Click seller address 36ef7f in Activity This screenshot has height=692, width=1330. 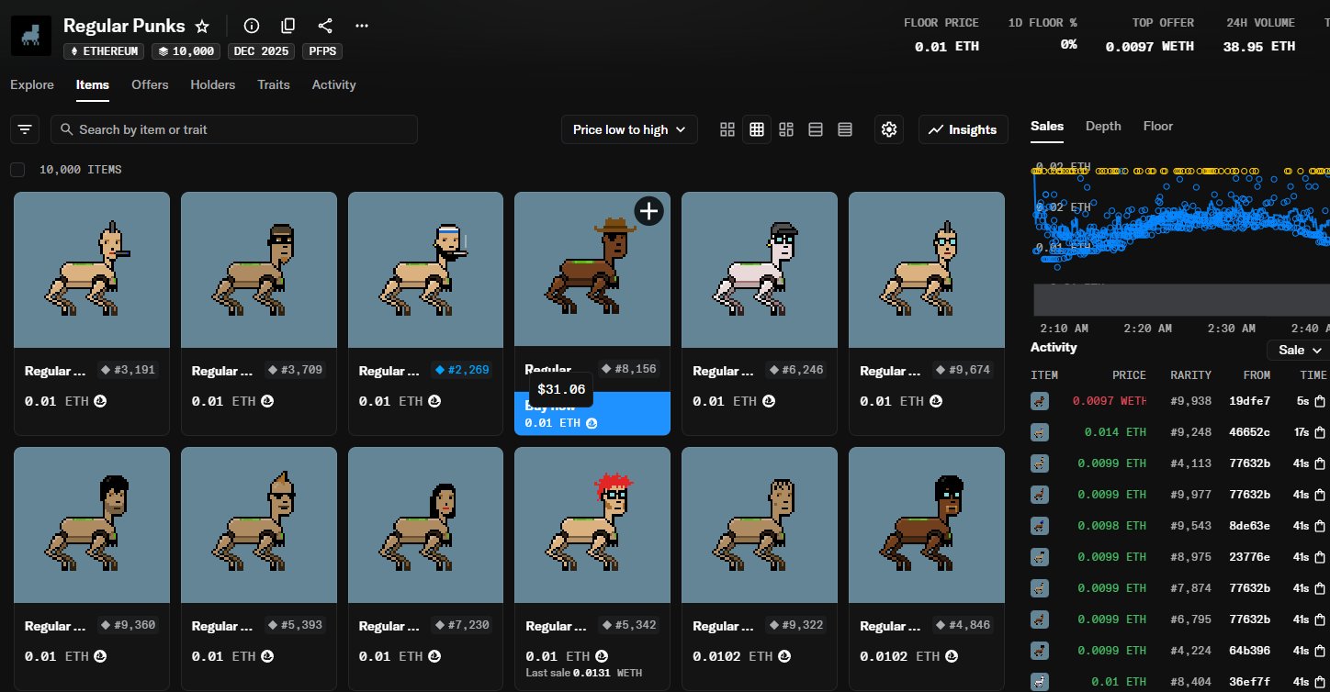click(1252, 682)
